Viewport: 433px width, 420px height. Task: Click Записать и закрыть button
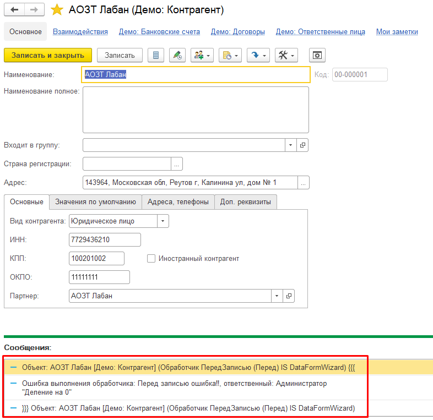tap(48, 55)
